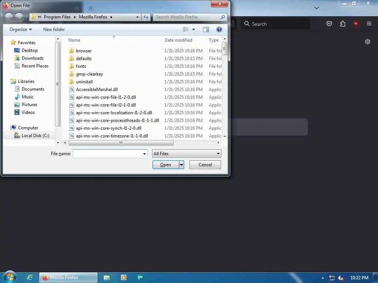Image resolution: width=378 pixels, height=283 pixels.
Task: Click the green globe taskbar icon
Action: [140, 277]
